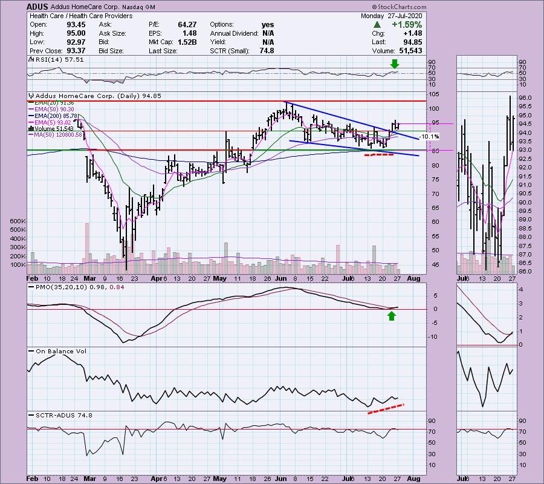Click the EMA(5) 93.02 legend entry
544x484 pixels.
click(53, 123)
